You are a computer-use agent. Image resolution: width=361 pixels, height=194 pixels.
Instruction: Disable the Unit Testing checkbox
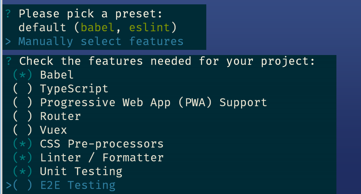(x=23, y=171)
